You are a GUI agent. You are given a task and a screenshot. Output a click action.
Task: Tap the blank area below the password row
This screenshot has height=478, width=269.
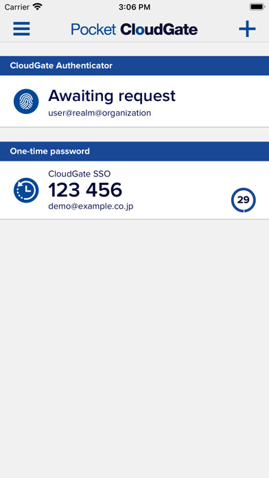pos(134,348)
